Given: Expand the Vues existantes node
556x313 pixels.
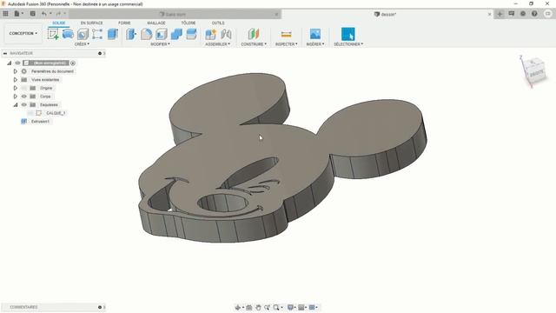Looking at the screenshot, I should point(16,79).
